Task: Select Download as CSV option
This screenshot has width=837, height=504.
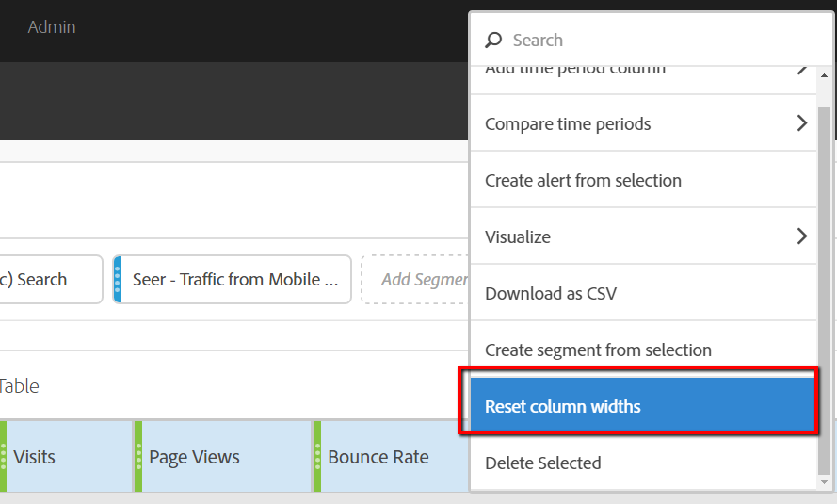Action: 551,294
